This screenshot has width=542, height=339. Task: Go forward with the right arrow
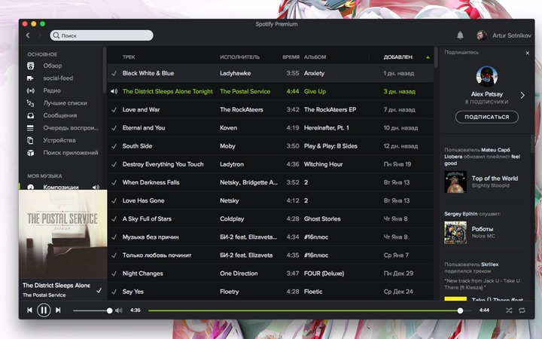click(39, 35)
